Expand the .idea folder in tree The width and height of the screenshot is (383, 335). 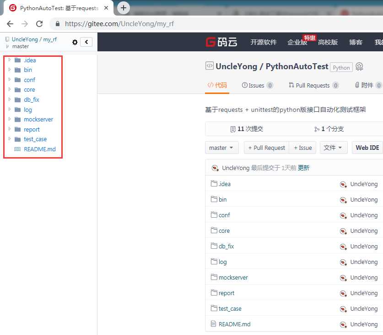tap(10, 60)
